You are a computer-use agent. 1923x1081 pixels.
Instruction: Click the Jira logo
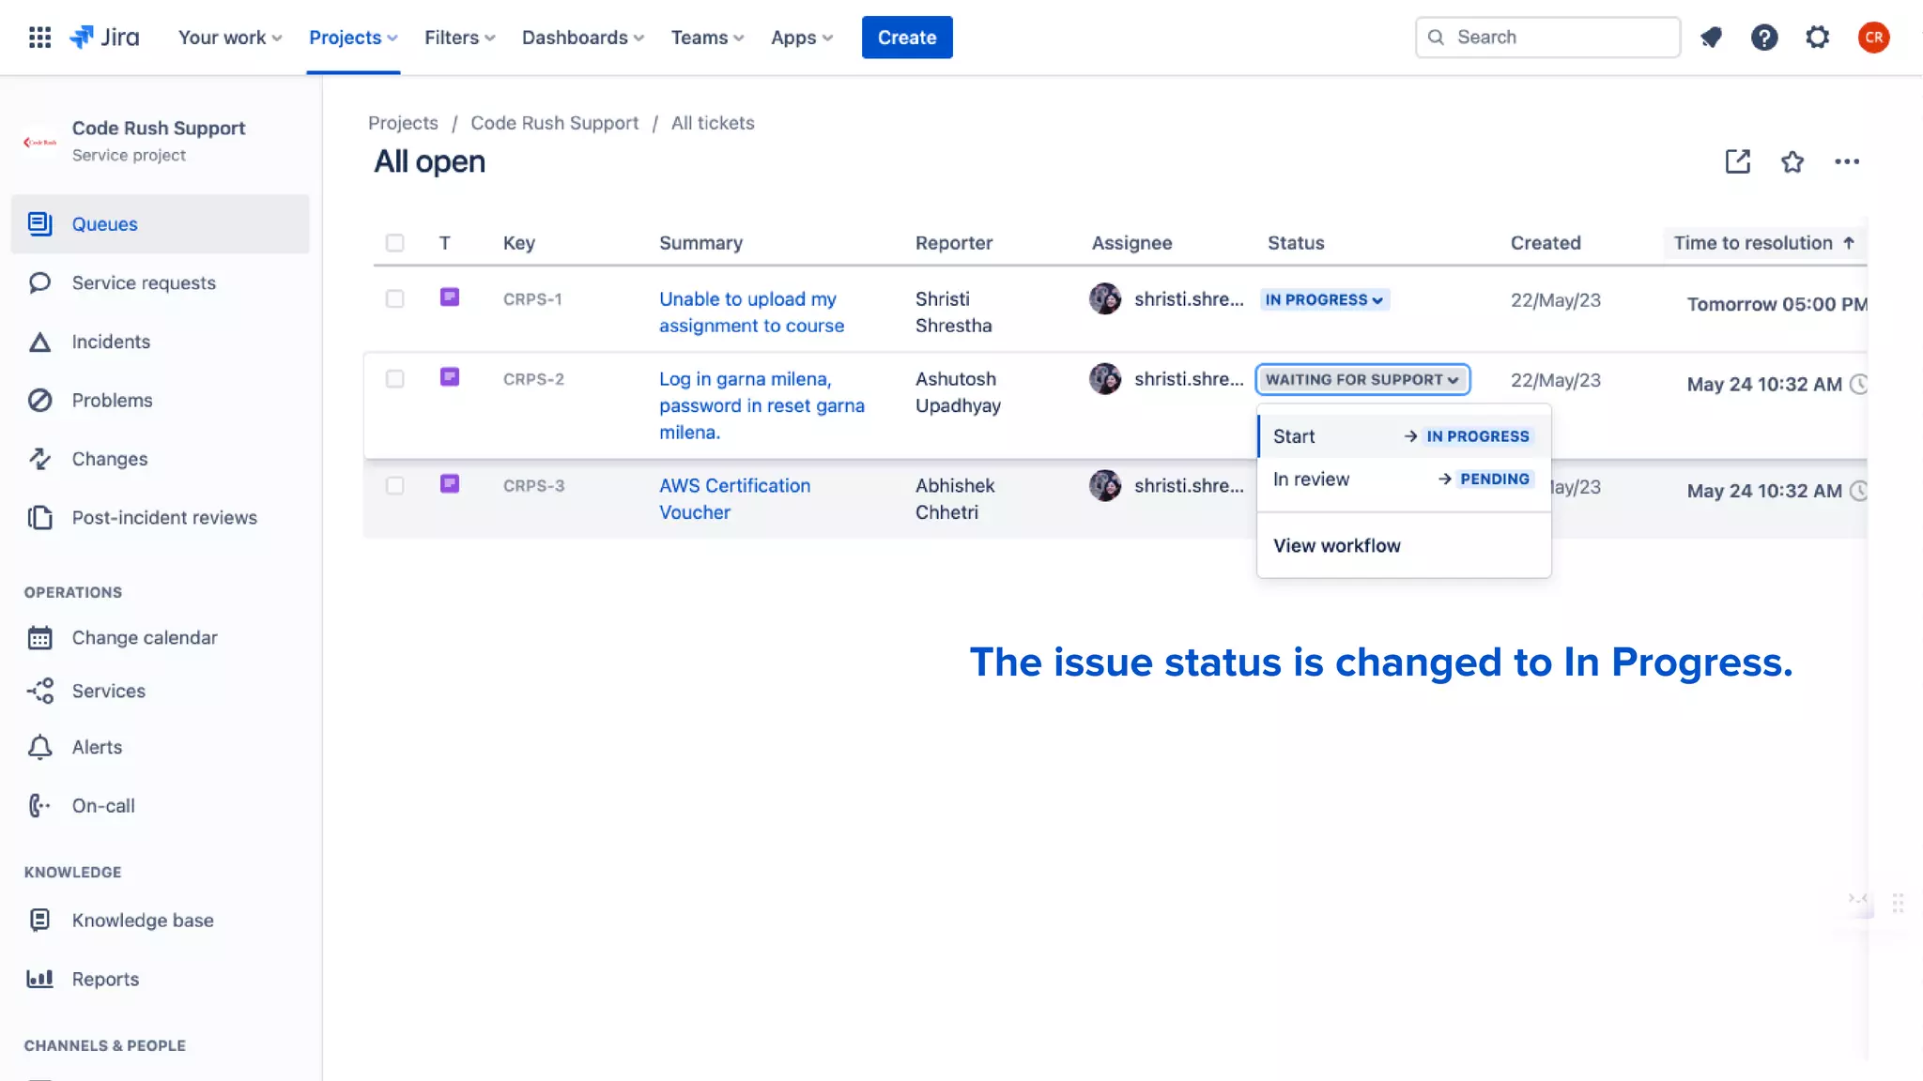coord(104,38)
